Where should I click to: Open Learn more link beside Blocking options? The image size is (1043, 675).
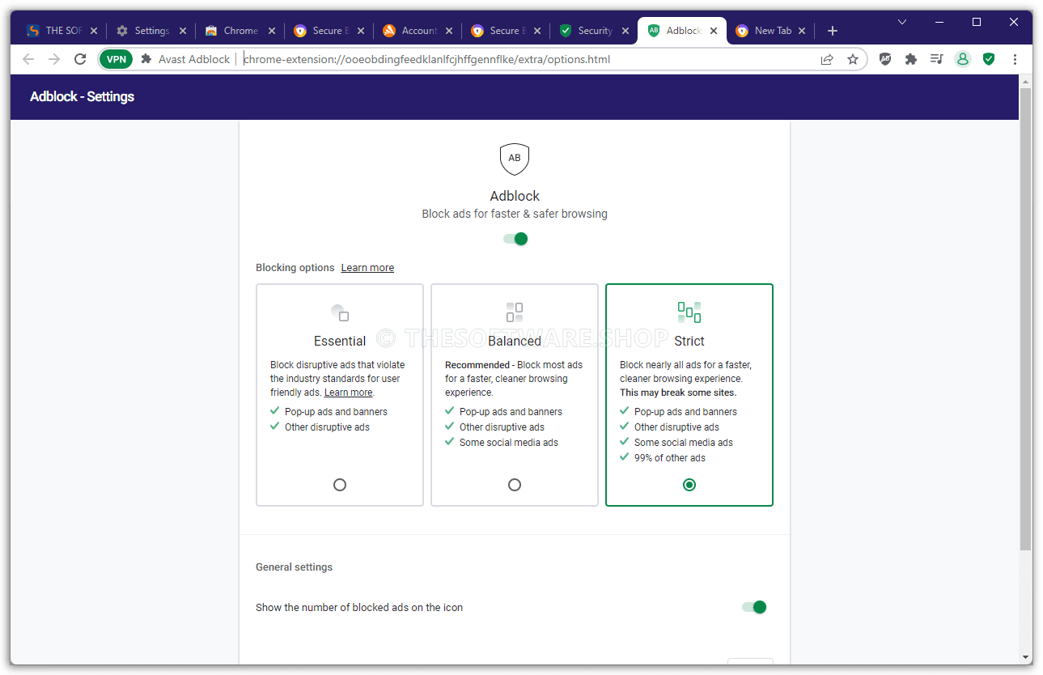[367, 268]
